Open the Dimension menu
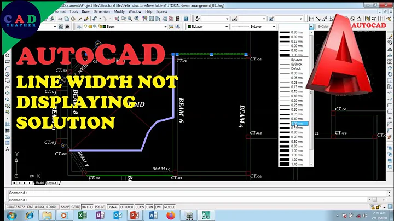This screenshot has width=394, height=221. [102, 11]
